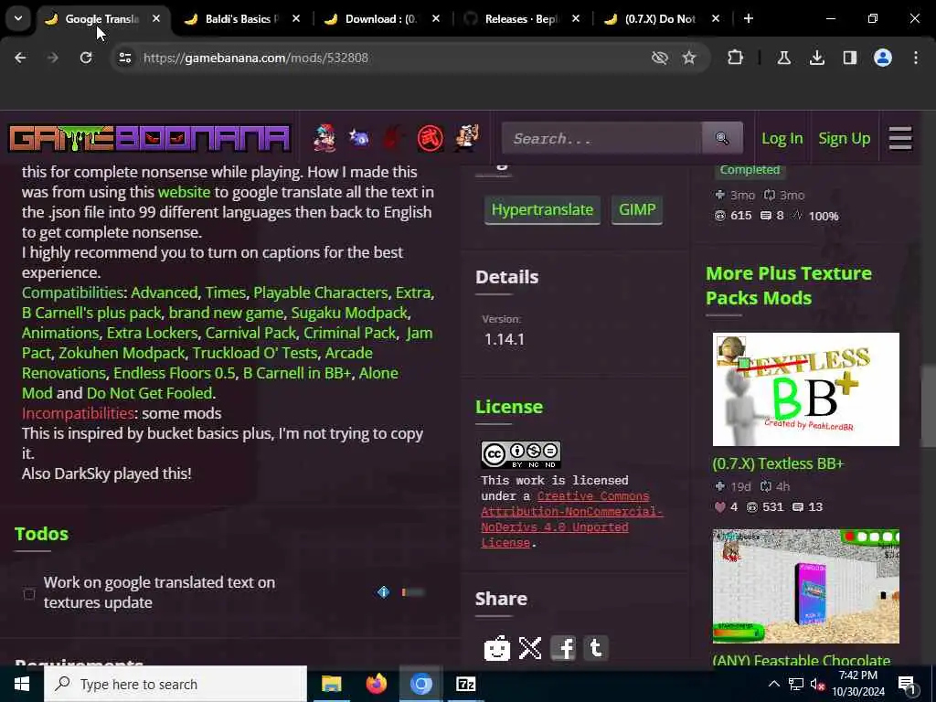This screenshot has width=936, height=702.
Task: Close the Google Translate tab
Action: click(155, 18)
